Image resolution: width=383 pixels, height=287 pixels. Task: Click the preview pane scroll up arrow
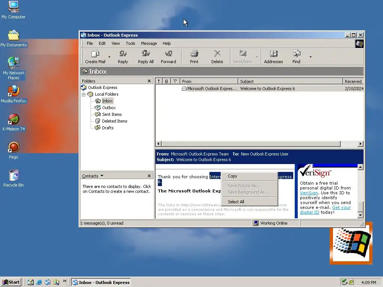(360, 167)
